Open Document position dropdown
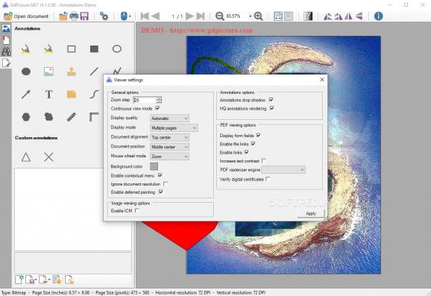This screenshot has height=296, width=431. point(169,147)
